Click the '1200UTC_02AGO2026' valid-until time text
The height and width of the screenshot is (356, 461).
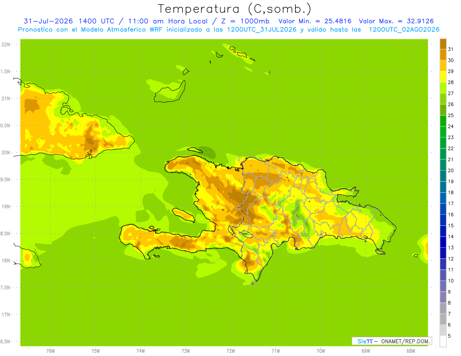tap(404, 30)
